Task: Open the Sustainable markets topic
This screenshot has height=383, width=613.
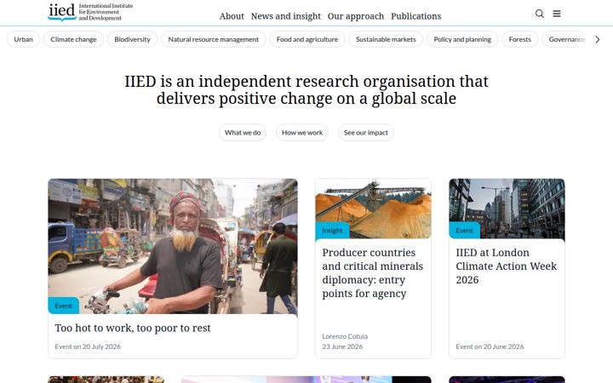Action: (386, 39)
